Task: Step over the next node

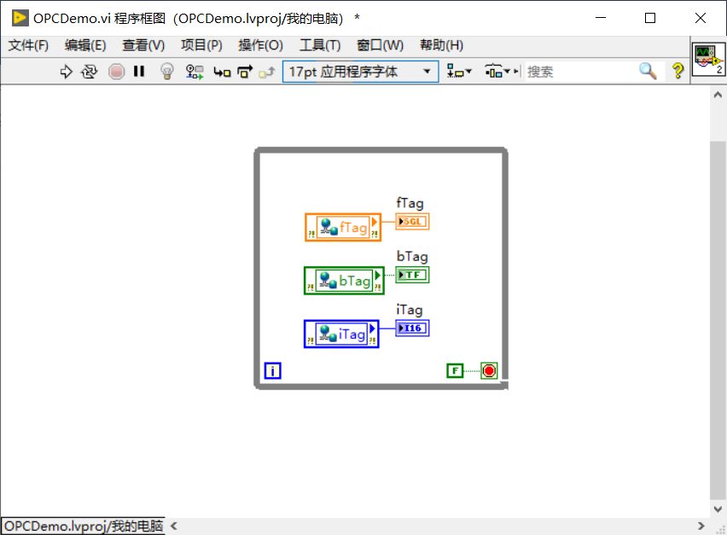Action: click(x=245, y=72)
